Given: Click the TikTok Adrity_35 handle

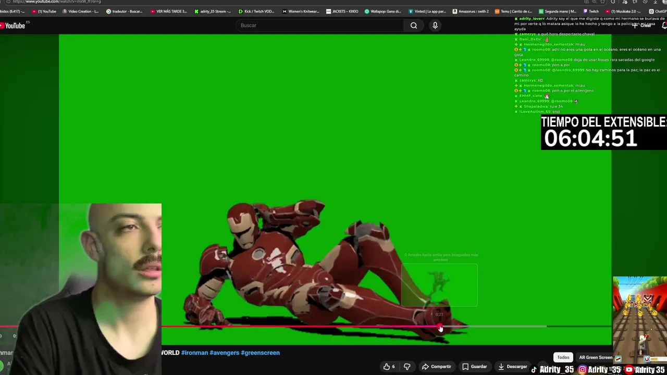Looking at the screenshot, I should coord(552,370).
